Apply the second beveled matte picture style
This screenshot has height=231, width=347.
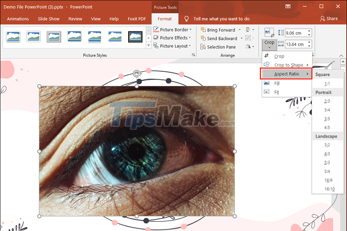(x=33, y=36)
